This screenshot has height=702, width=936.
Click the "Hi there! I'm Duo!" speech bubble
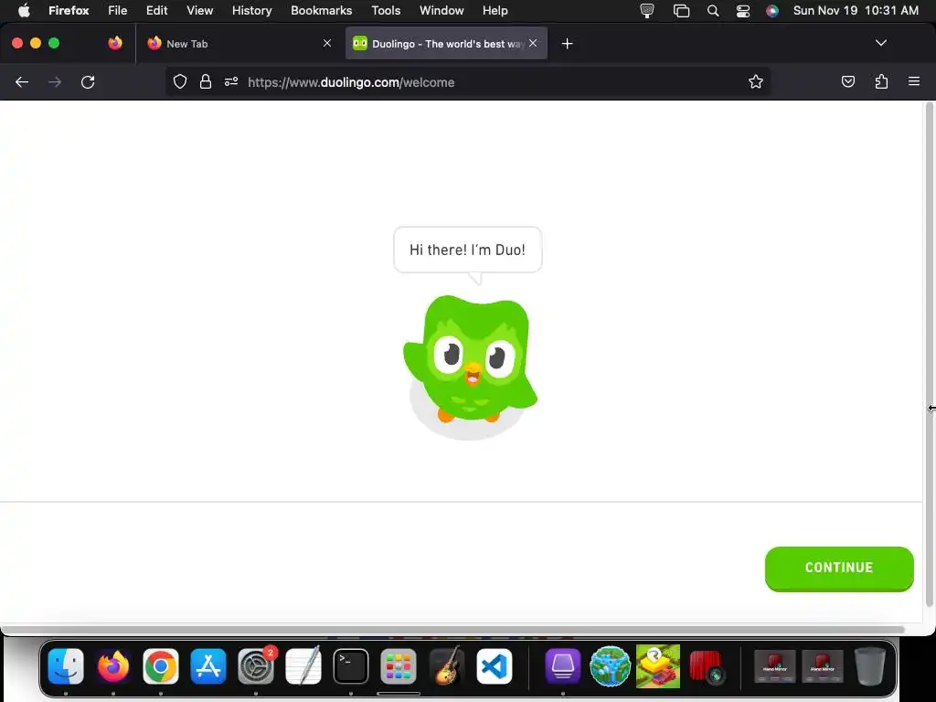coord(467,250)
